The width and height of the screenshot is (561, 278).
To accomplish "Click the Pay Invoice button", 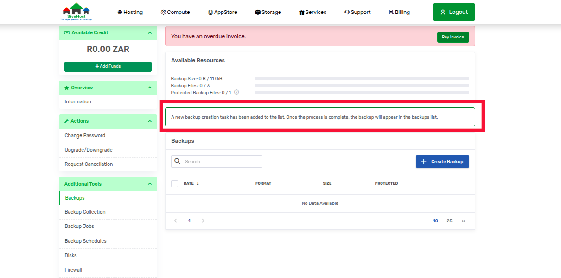I will tap(453, 37).
